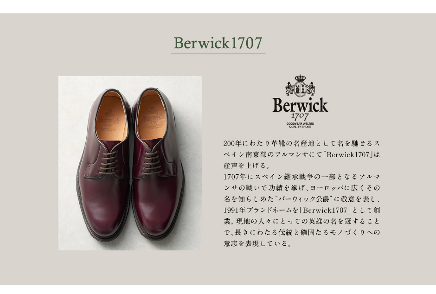Click the text line starting 1707年にスペイン
Screen dimensions: 436x294
(301, 177)
